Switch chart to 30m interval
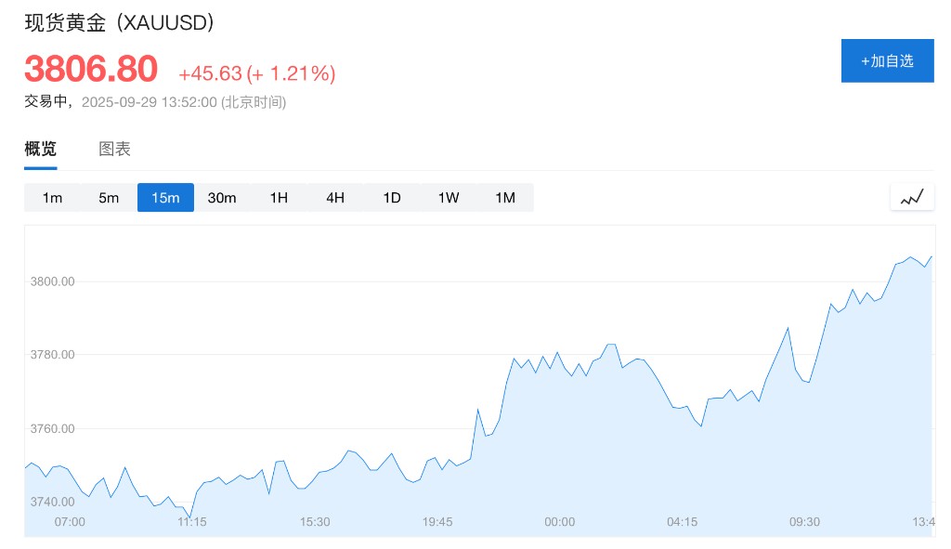This screenshot has height=549, width=951. coord(222,198)
